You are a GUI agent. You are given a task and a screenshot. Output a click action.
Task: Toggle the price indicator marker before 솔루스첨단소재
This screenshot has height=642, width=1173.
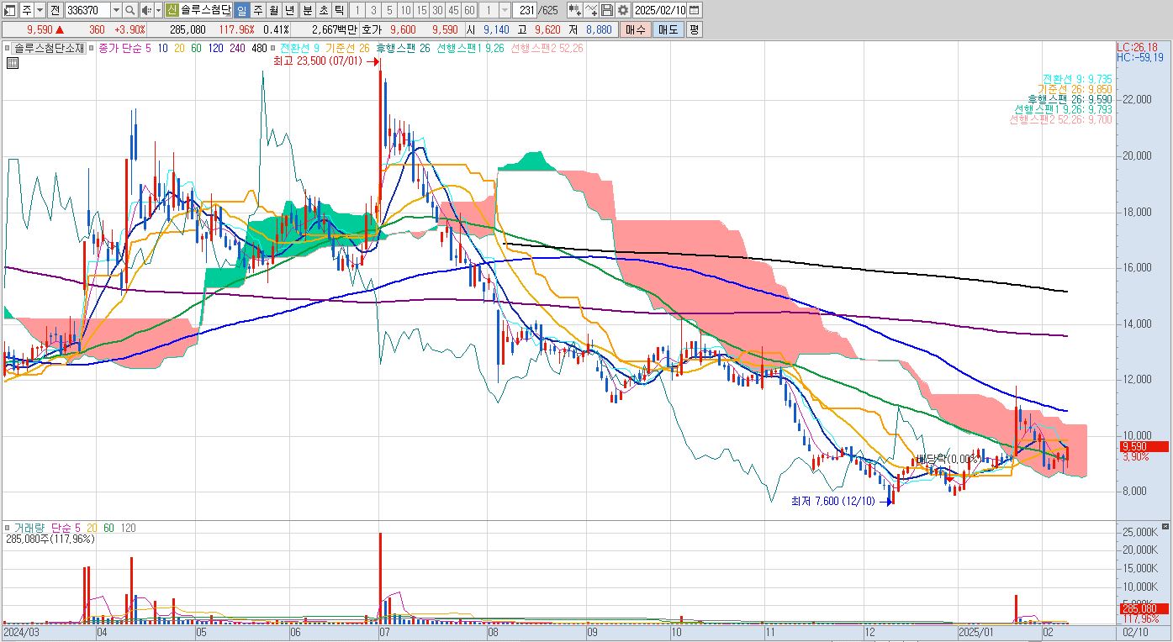(8, 49)
